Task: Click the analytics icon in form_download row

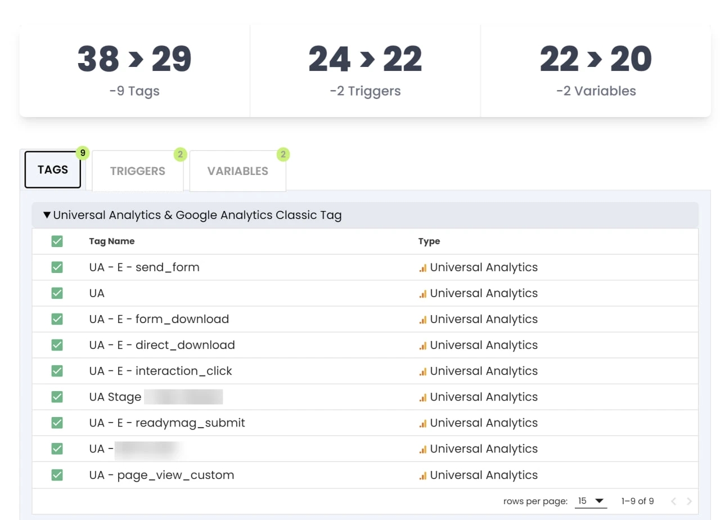Action: pos(423,320)
